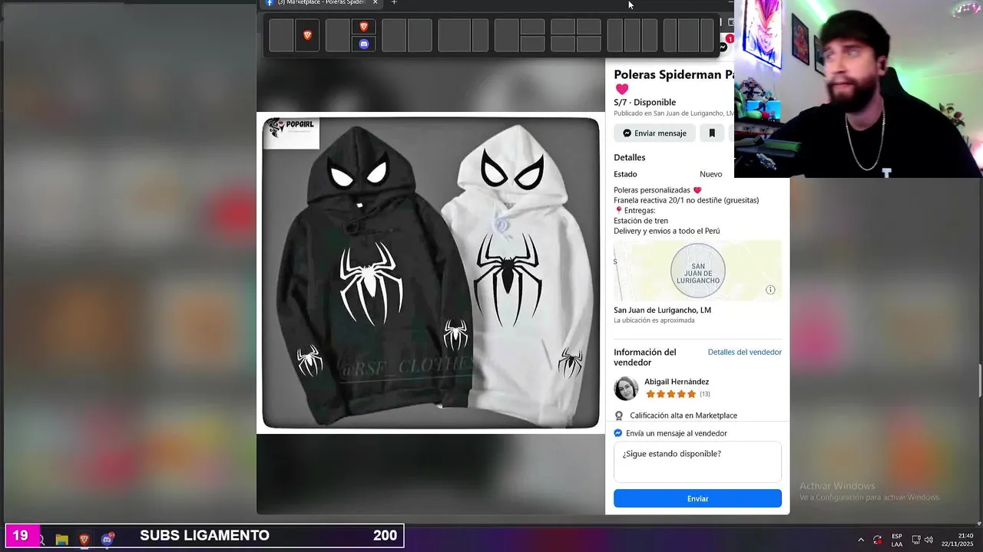Screen dimensions: 983x552
Task: Select left zone of the equal two-column snap layout
Action: click(x=394, y=35)
